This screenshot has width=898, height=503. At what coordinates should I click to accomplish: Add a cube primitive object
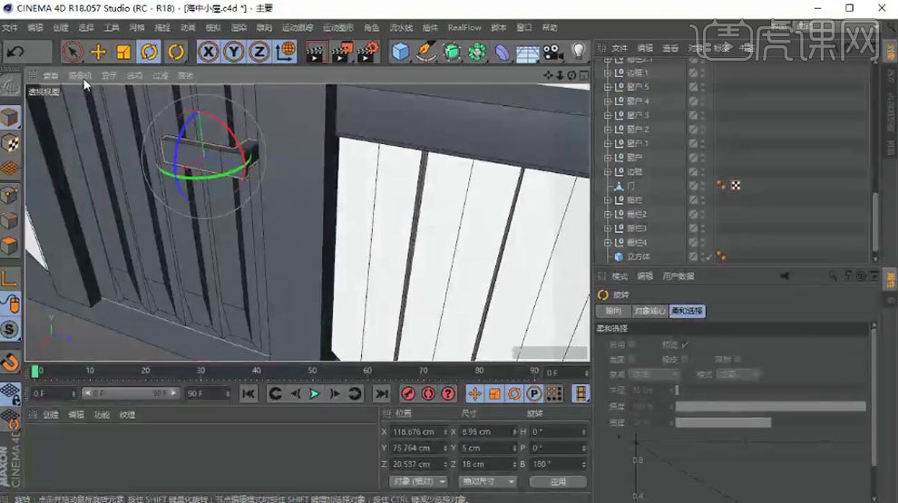coord(400,53)
